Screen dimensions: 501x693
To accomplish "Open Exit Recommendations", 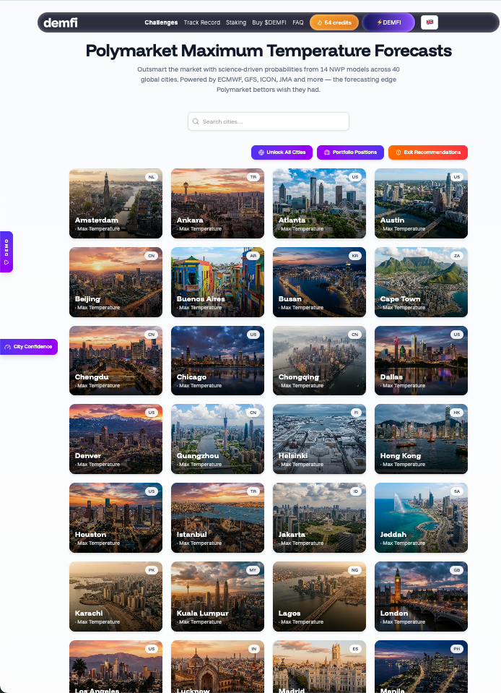I will [x=428, y=152].
